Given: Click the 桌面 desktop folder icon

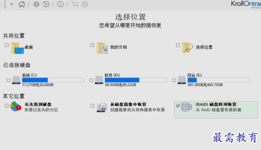Looking at the screenshot, I should click(17, 48).
